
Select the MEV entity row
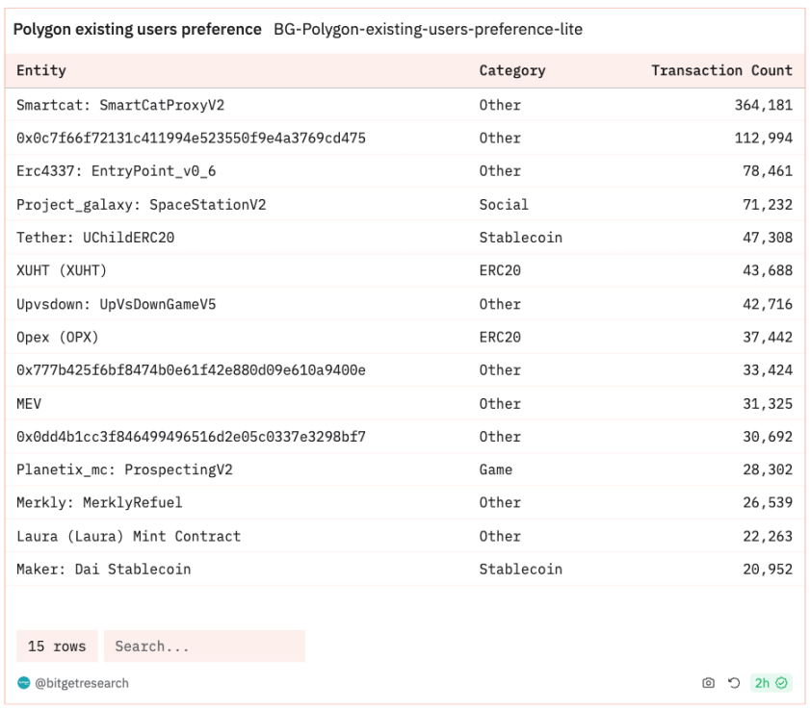pos(405,403)
